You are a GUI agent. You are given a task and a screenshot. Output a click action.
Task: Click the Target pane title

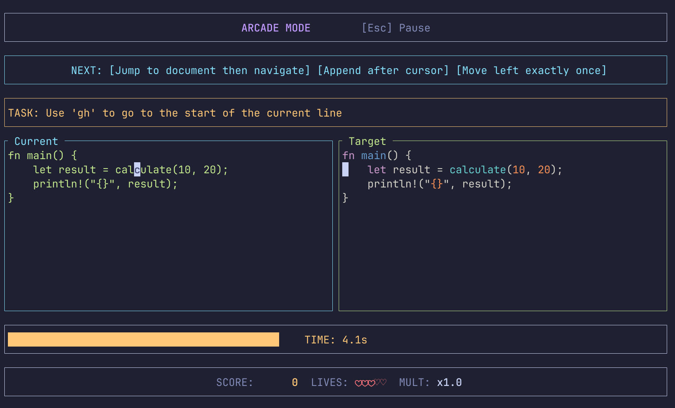click(367, 141)
